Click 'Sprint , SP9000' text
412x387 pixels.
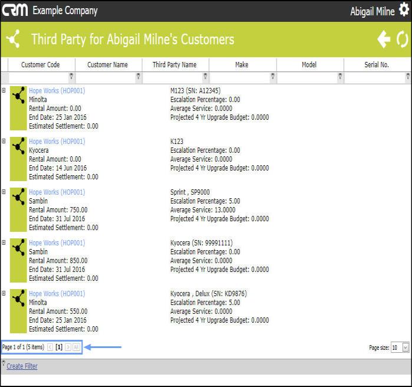[x=190, y=192]
